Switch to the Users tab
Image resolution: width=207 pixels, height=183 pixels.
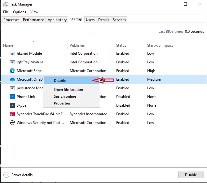[x=90, y=20]
